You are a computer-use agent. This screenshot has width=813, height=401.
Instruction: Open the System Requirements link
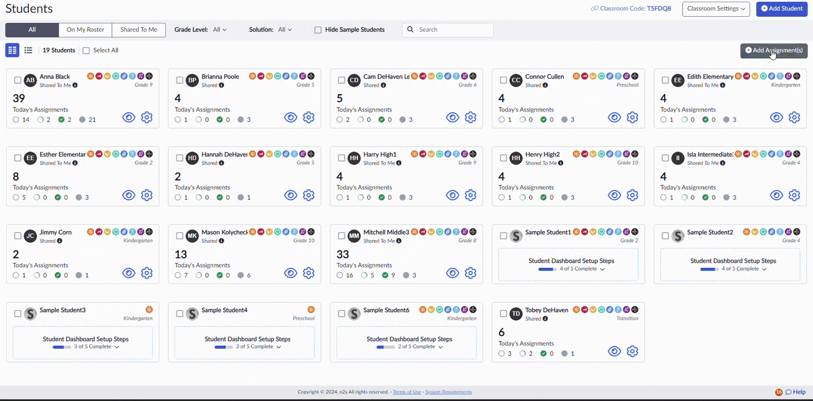click(x=449, y=392)
